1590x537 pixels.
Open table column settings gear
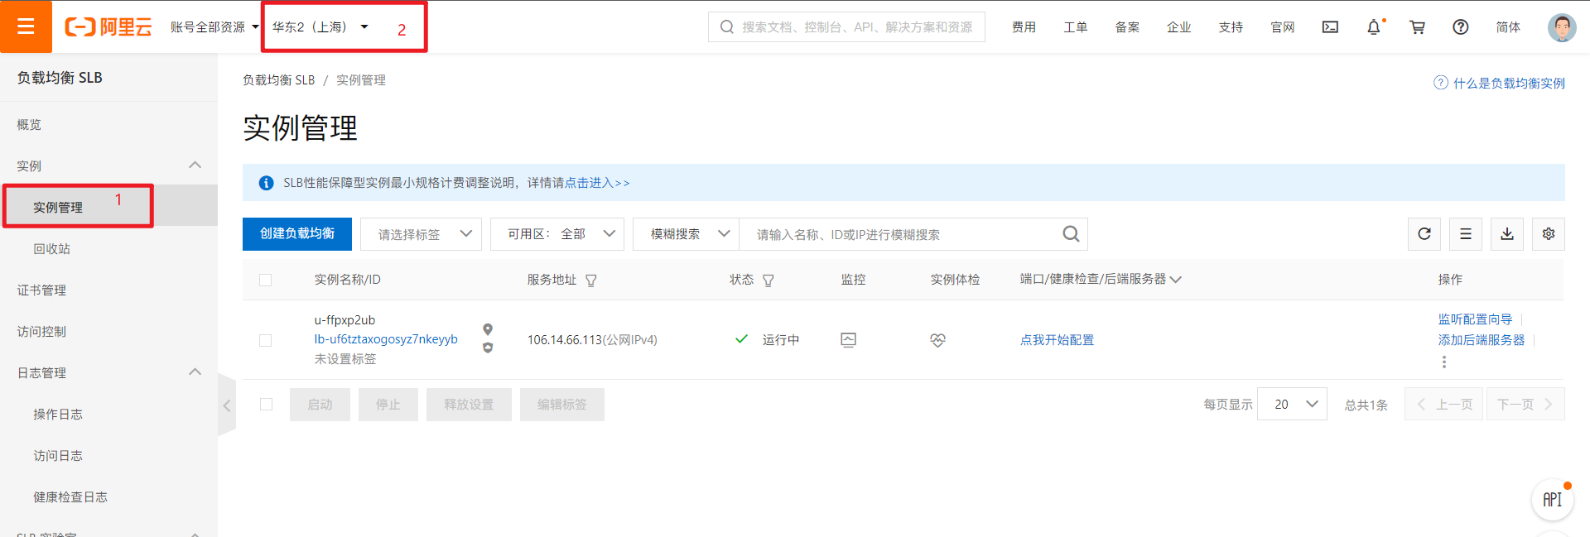1549,234
